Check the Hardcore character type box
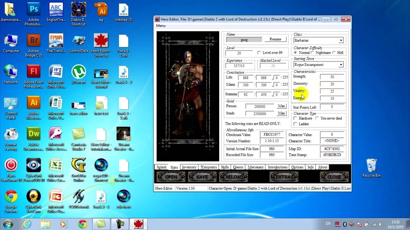The width and height of the screenshot is (410, 230). pyautogui.click(x=295, y=118)
